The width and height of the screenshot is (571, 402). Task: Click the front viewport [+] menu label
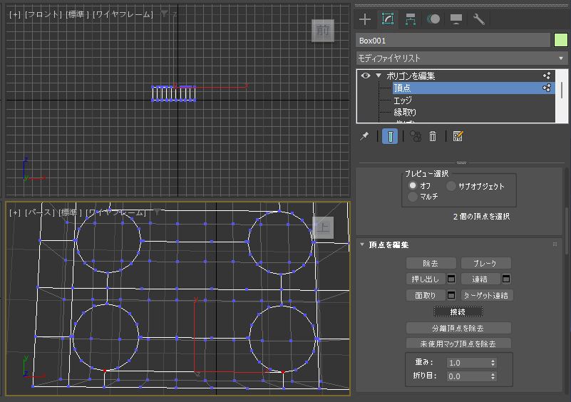point(15,14)
